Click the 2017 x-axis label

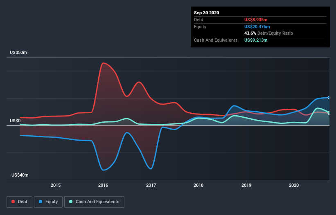[151, 185]
